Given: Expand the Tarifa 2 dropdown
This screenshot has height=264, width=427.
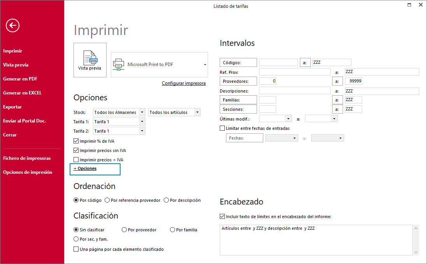Looking at the screenshot, I should click(x=142, y=131).
